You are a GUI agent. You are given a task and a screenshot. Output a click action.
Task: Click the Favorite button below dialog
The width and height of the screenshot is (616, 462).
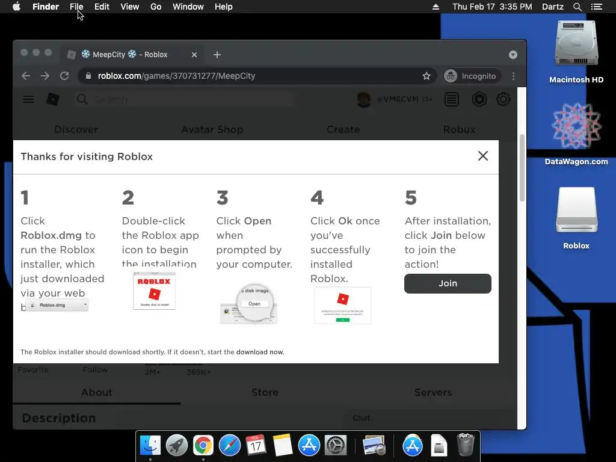point(33,370)
